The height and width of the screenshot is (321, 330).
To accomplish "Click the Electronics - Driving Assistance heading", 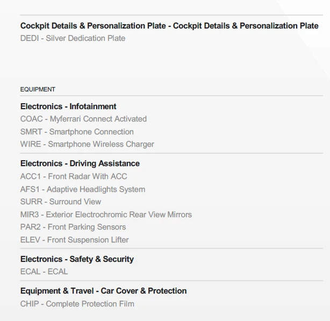I will pos(80,163).
